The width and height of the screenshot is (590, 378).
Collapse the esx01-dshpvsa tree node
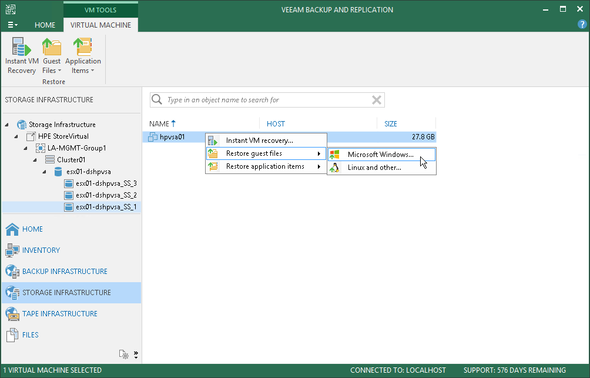click(x=45, y=172)
